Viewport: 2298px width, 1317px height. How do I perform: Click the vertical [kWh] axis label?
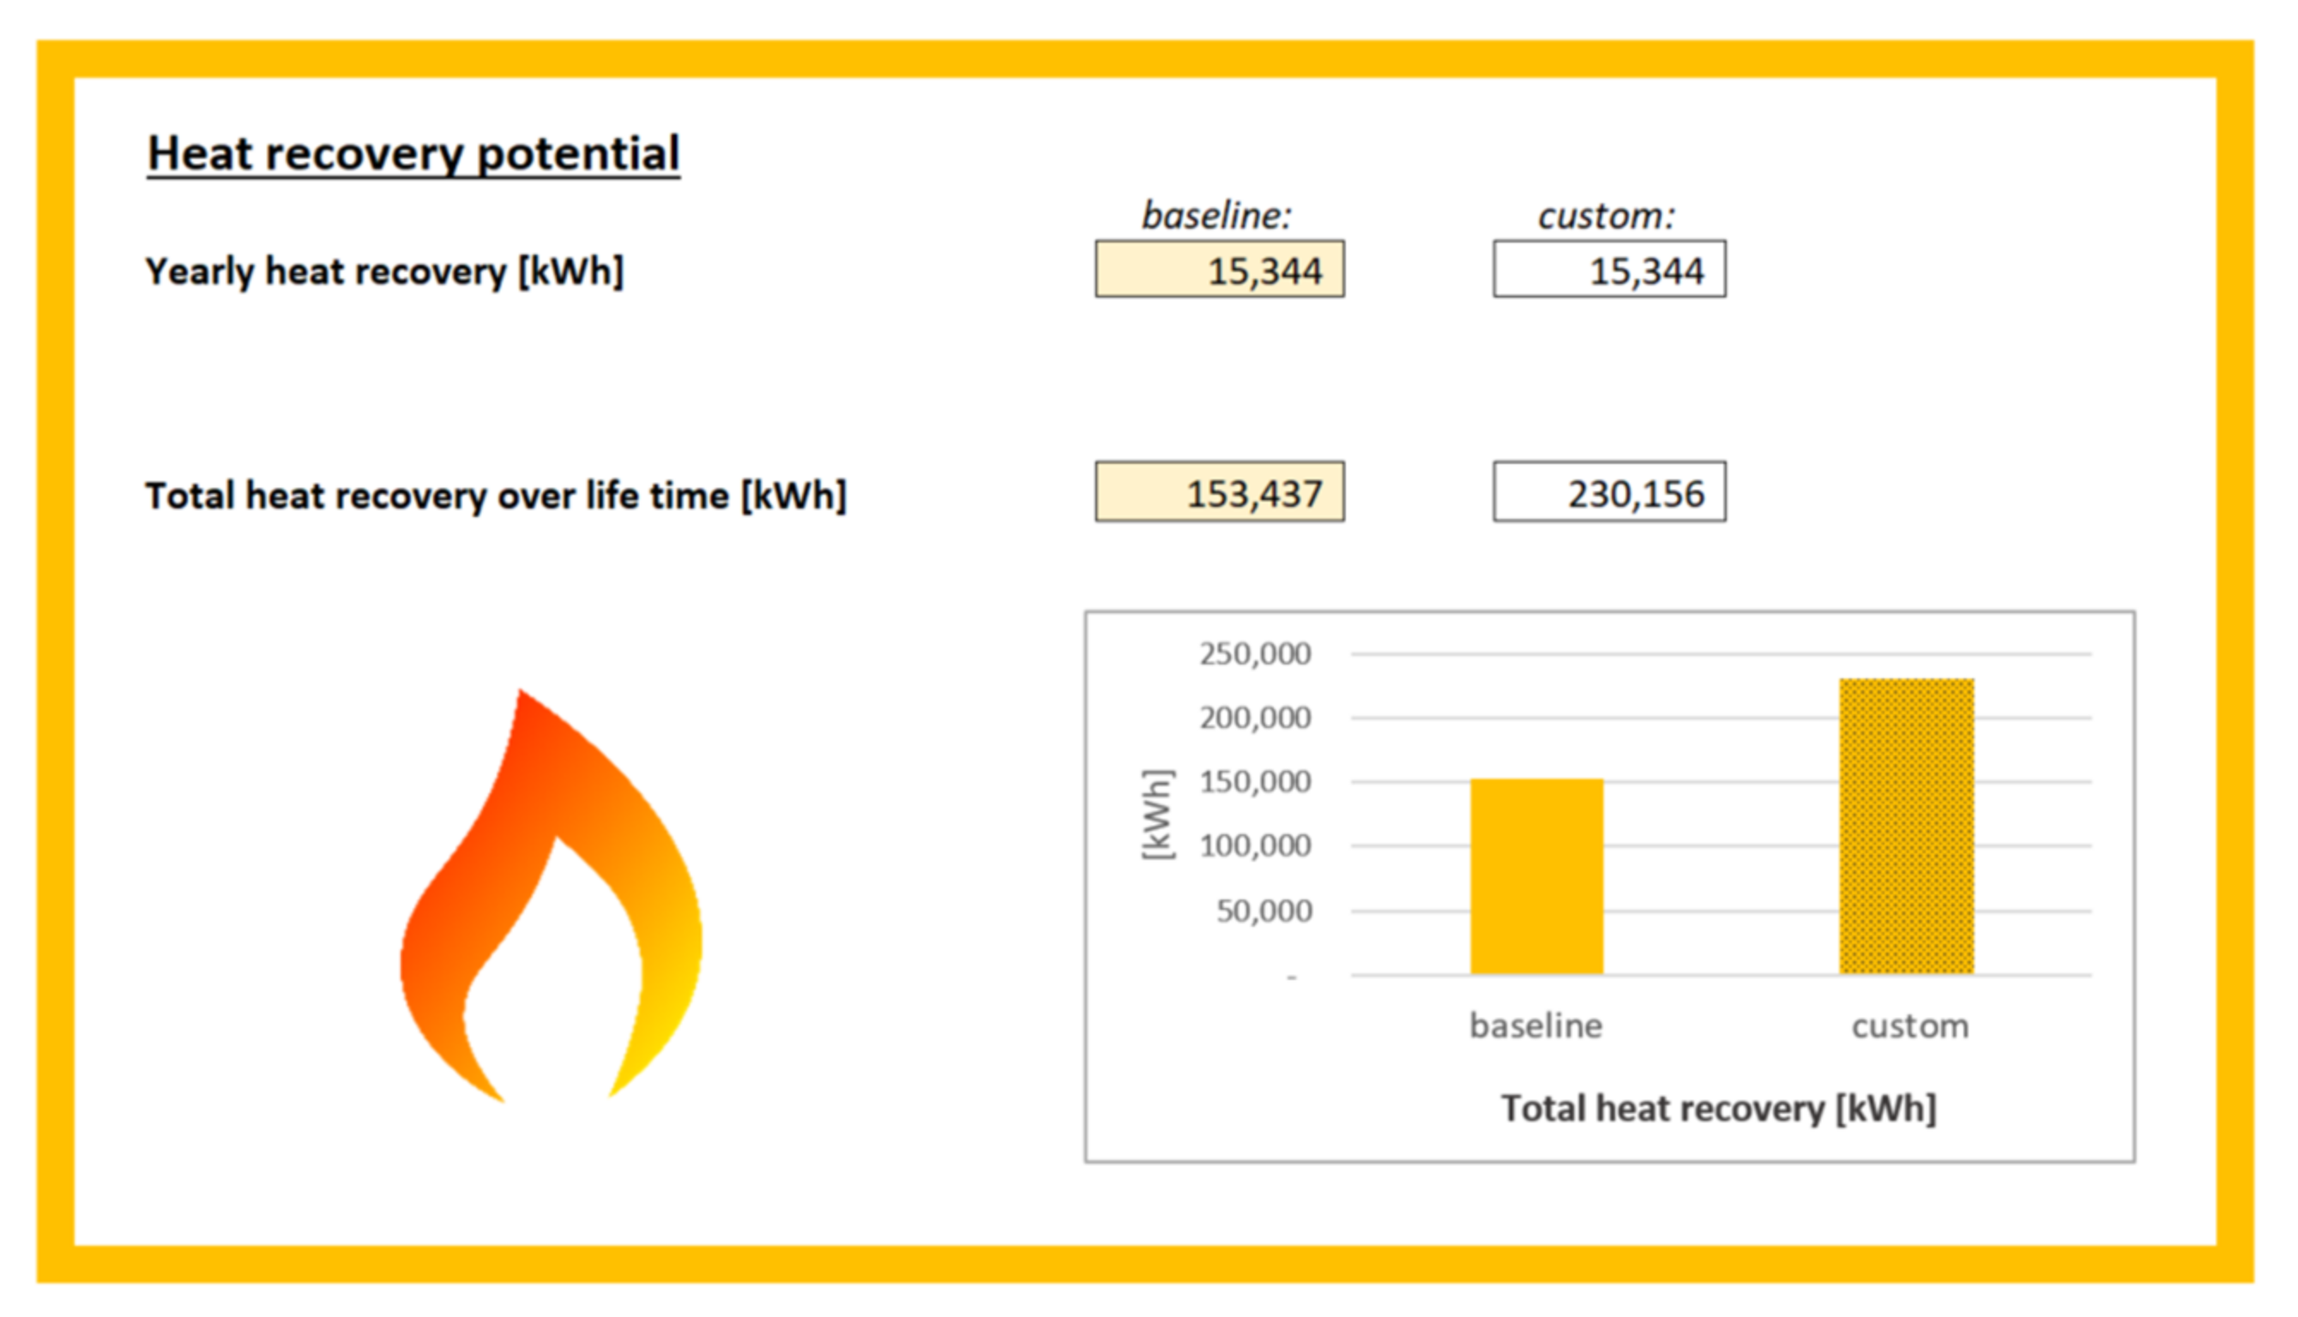(1157, 814)
